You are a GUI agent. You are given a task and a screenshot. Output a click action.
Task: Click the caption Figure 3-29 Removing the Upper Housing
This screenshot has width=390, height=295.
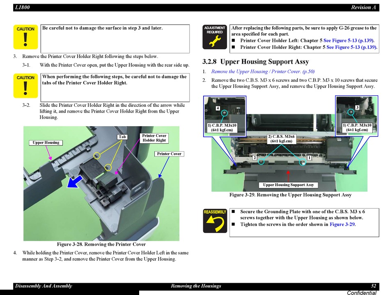pos(290,195)
